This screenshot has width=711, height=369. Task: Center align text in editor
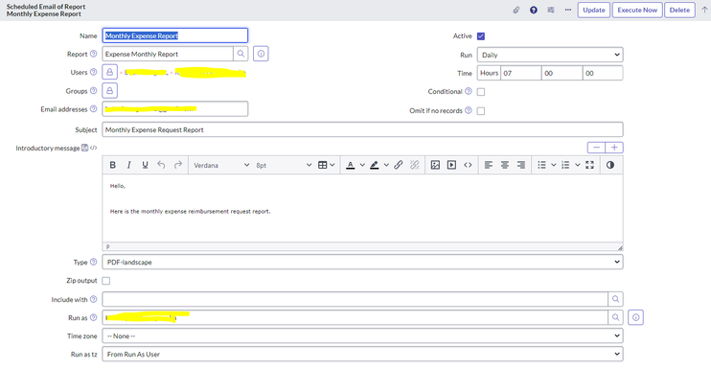tap(505, 165)
